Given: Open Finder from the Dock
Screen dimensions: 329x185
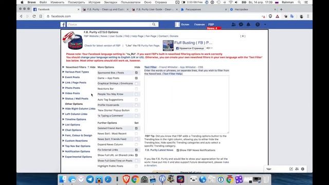Looking at the screenshot, I should (63, 179).
